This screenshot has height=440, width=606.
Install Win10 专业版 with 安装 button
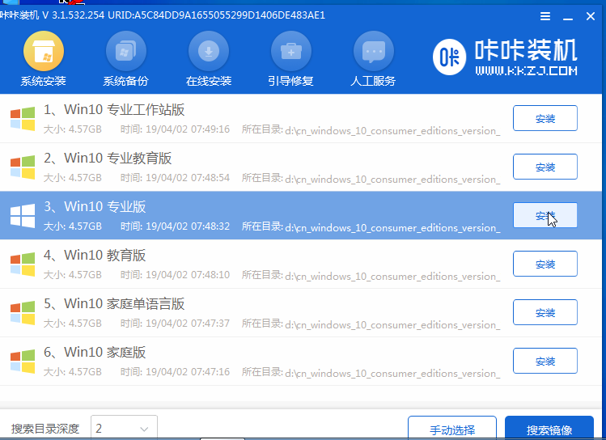tap(545, 215)
